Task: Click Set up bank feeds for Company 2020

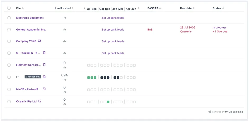Action: click(x=113, y=41)
